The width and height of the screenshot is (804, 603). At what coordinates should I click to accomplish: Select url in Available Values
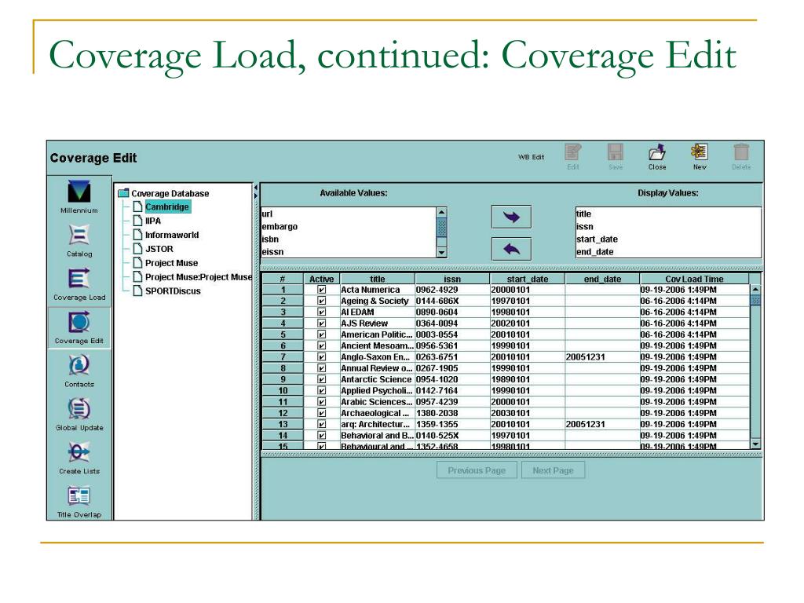(267, 214)
